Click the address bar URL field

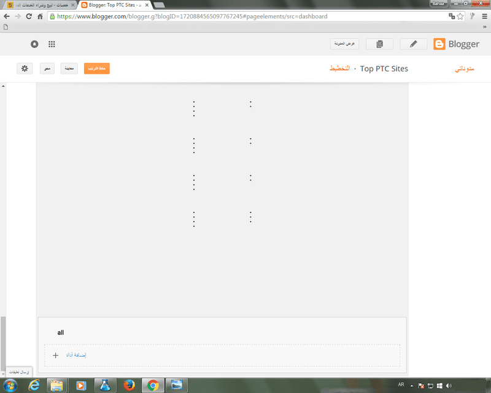point(250,17)
